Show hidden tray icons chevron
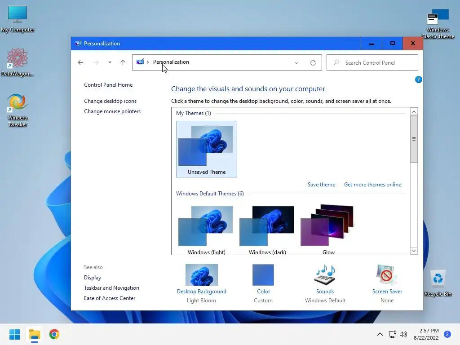460x345 pixels. pyautogui.click(x=380, y=334)
